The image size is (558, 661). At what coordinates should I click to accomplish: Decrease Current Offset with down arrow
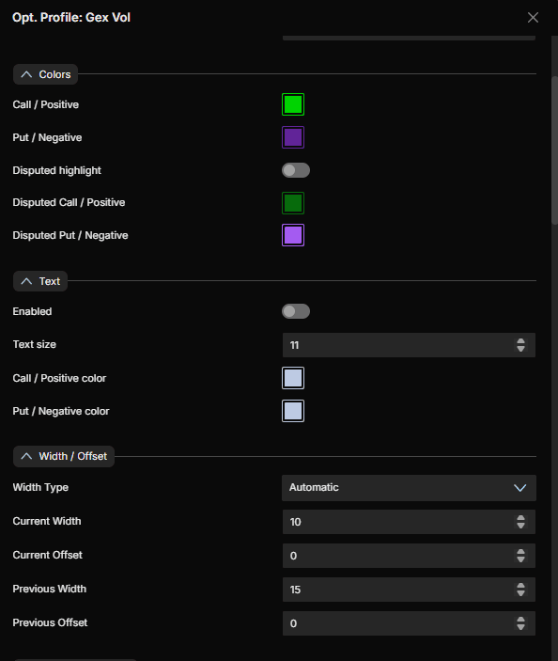520,559
